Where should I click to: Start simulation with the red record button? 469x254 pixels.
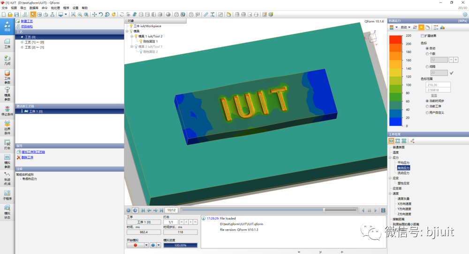(136, 245)
